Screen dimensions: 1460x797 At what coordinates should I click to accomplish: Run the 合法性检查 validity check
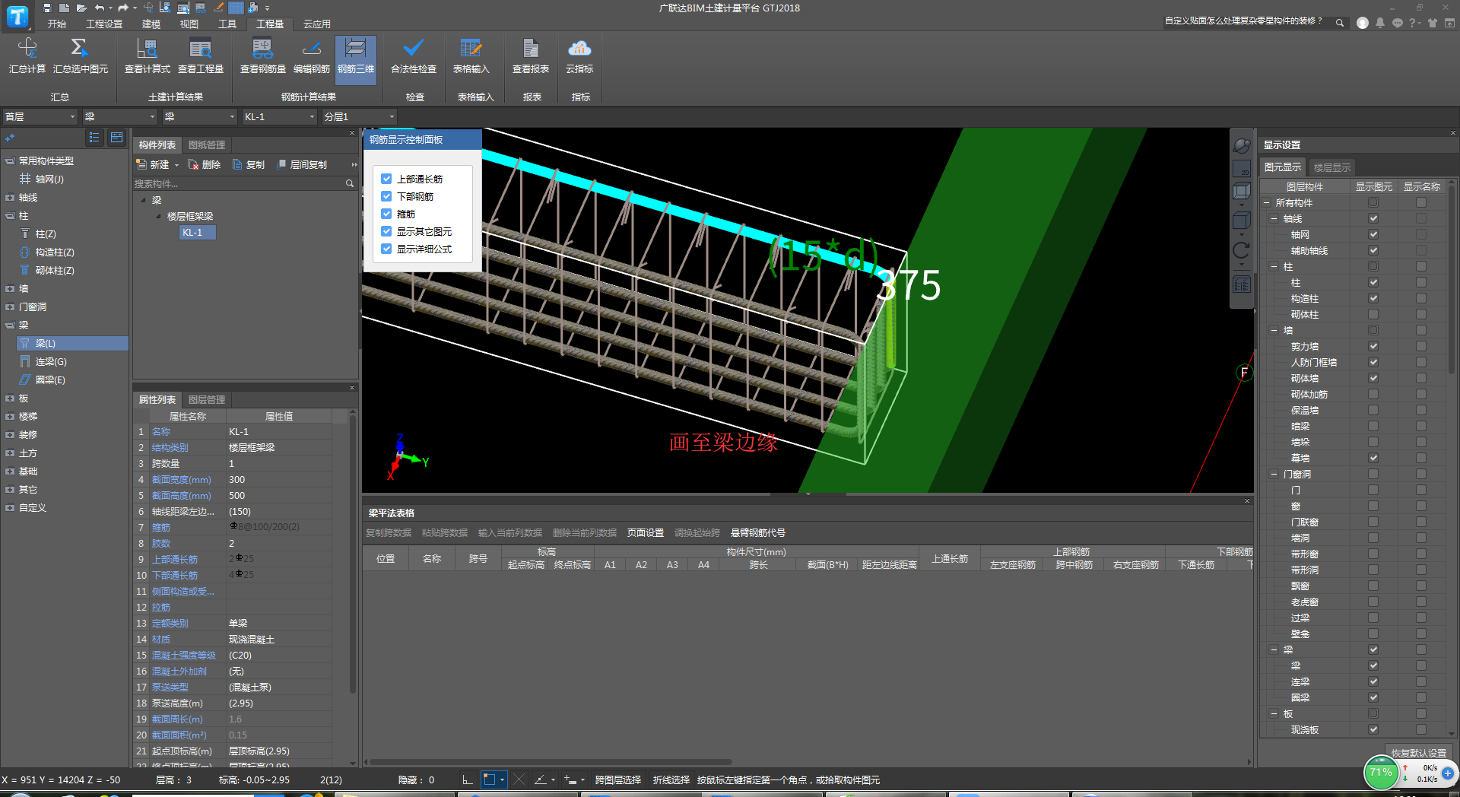pyautogui.click(x=413, y=56)
